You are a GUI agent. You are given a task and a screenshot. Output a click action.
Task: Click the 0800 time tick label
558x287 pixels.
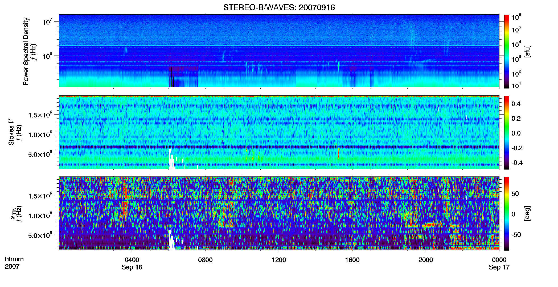[x=205, y=260]
